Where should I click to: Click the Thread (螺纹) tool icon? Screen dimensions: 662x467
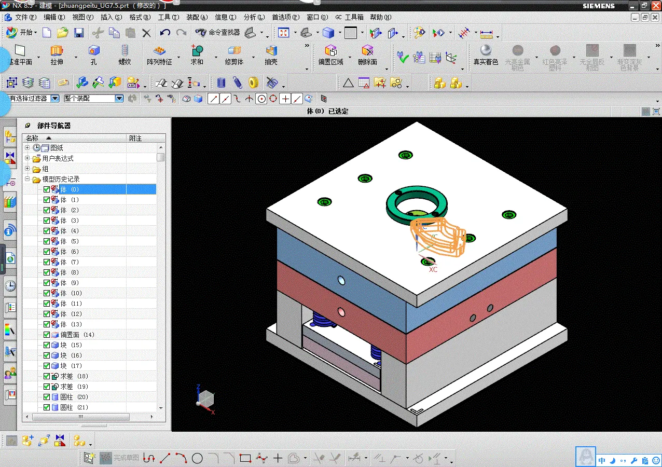point(125,51)
